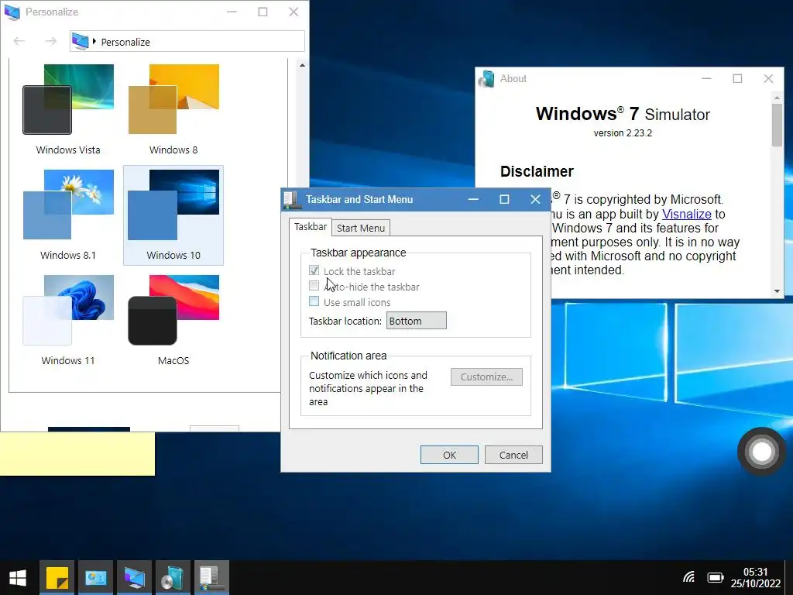Minimize the About window

click(x=706, y=79)
